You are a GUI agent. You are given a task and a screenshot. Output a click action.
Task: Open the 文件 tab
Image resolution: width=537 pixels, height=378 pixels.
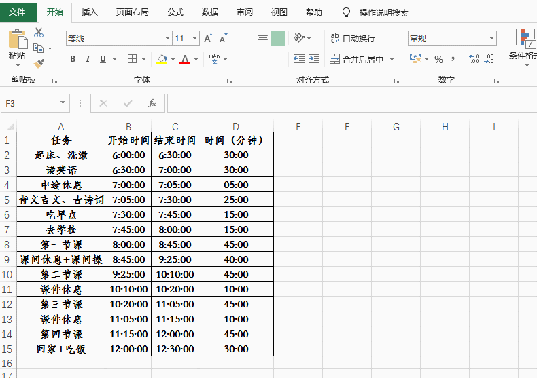coord(18,12)
